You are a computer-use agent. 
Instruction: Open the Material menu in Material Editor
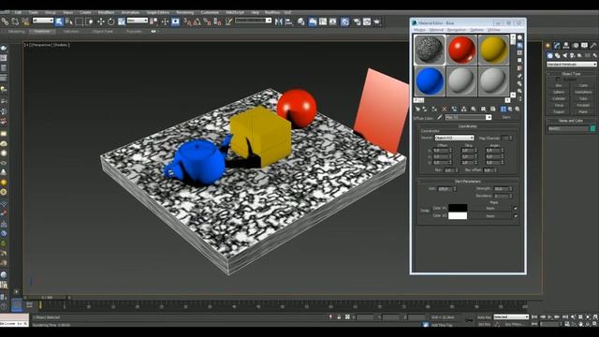click(436, 30)
